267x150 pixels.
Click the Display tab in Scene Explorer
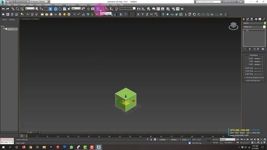[12, 20]
